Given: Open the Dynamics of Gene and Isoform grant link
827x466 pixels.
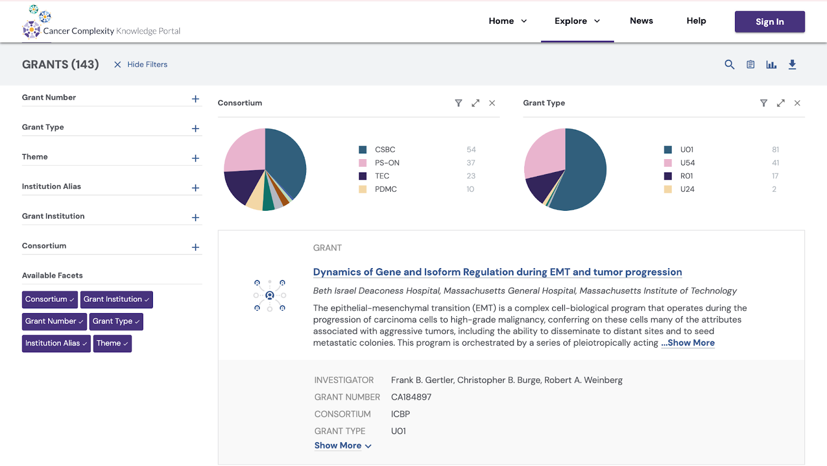Looking at the screenshot, I should coord(497,272).
